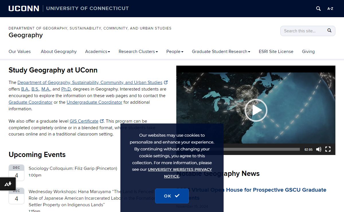344x212 pixels.
Task: Play the geography video
Action: [x=256, y=110]
